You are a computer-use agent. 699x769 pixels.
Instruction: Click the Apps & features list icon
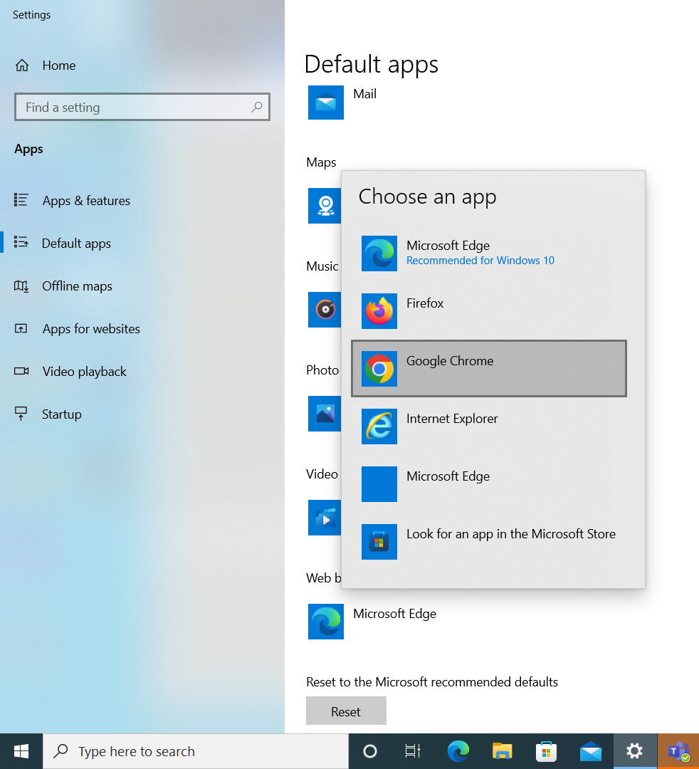(21, 199)
